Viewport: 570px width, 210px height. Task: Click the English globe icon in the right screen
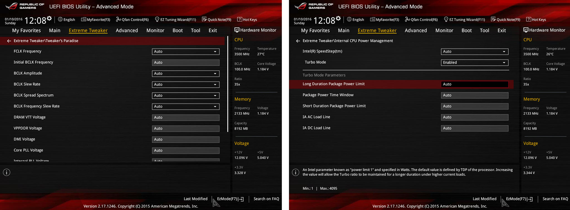click(x=349, y=19)
